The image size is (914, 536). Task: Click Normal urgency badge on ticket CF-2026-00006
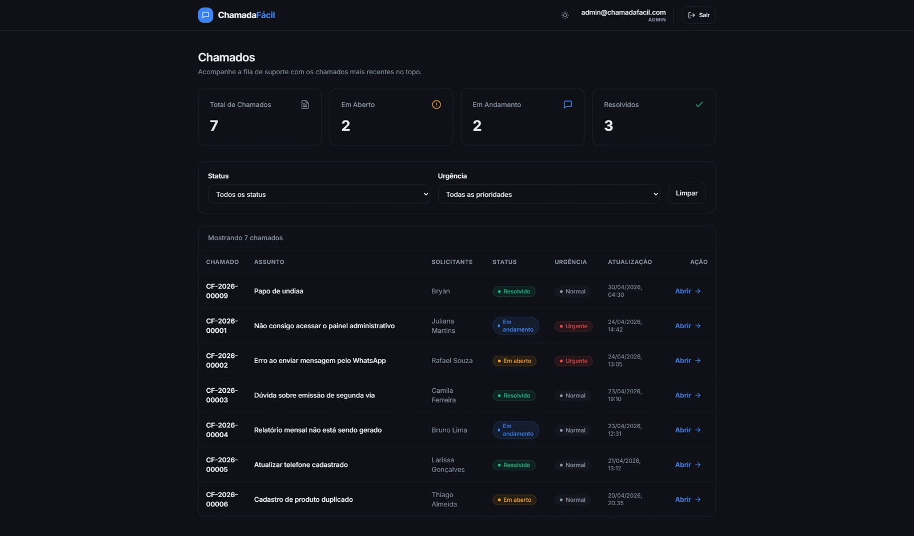point(572,499)
